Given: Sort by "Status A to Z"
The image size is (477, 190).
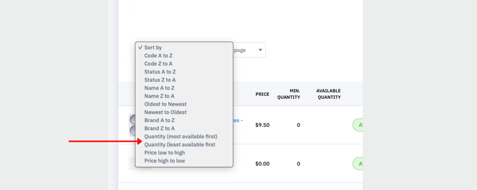Looking at the screenshot, I should pos(160,72).
